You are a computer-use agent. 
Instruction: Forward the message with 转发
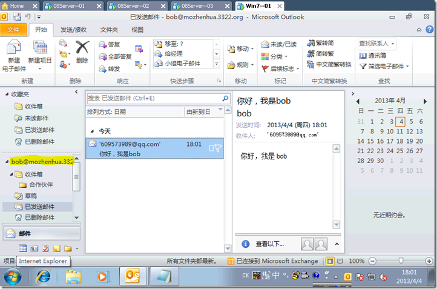109,68
